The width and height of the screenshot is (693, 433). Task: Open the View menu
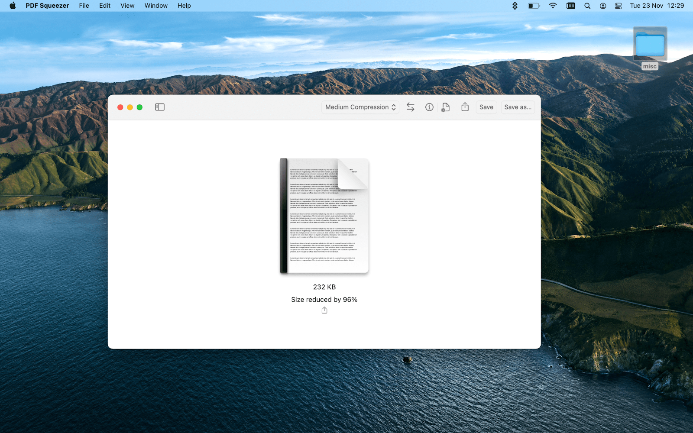(127, 6)
